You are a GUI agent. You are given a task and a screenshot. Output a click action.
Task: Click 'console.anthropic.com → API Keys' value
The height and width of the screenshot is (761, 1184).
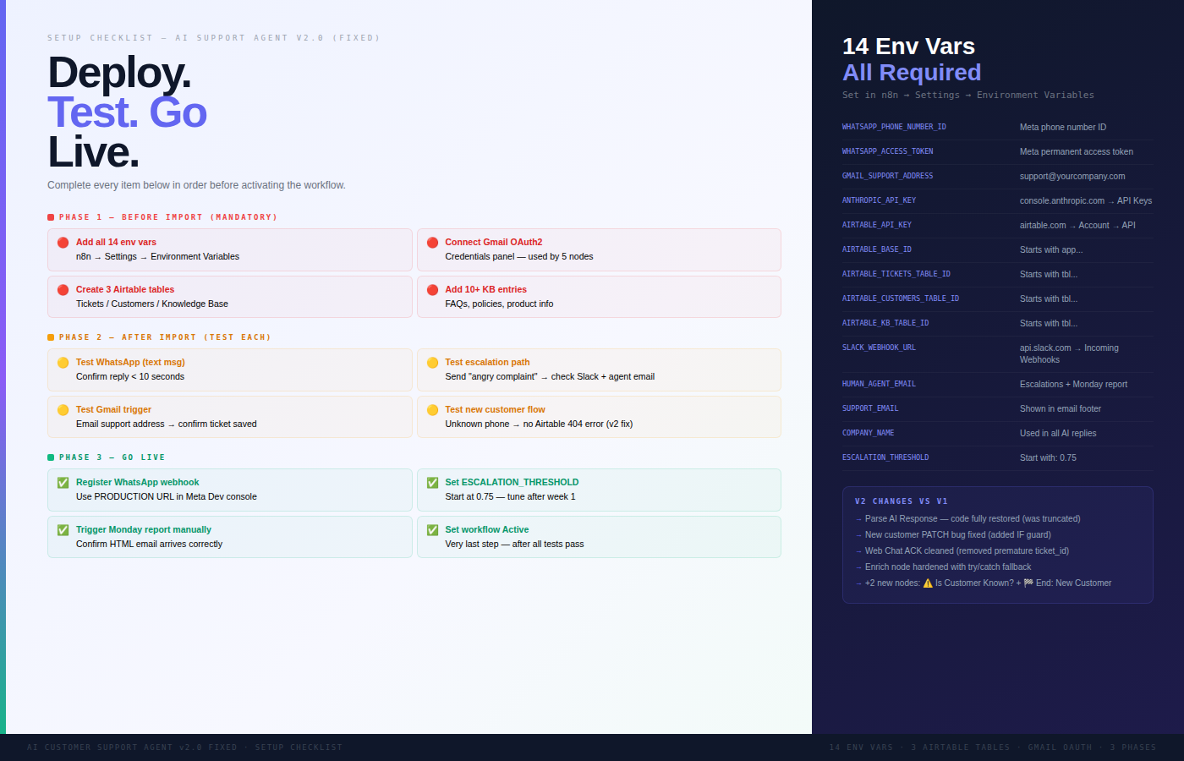point(1086,200)
